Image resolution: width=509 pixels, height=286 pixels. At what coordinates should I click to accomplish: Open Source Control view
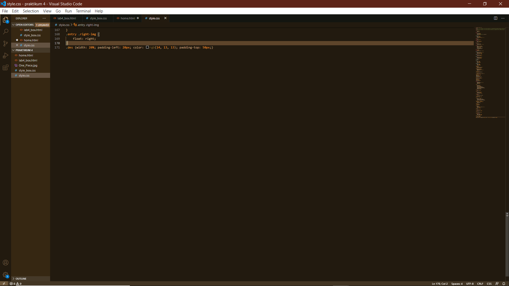pos(6,43)
